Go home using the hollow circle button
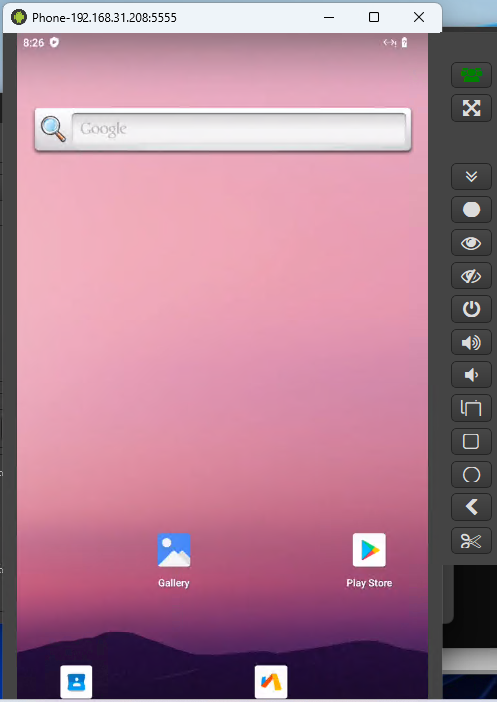497x702 pixels. click(x=471, y=475)
